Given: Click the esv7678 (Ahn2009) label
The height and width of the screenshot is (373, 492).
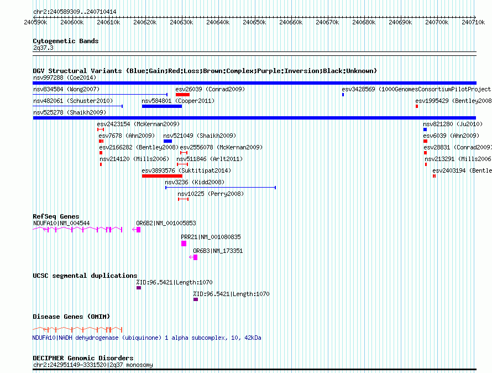Looking at the screenshot, I should [x=127, y=136].
